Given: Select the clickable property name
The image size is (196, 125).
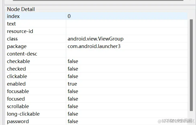Looking at the screenshot, I should click(x=17, y=76).
